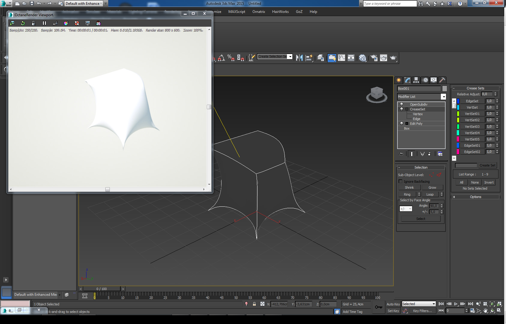Open the Utilities panel with the hammer icon
The width and height of the screenshot is (506, 324).
442,80
